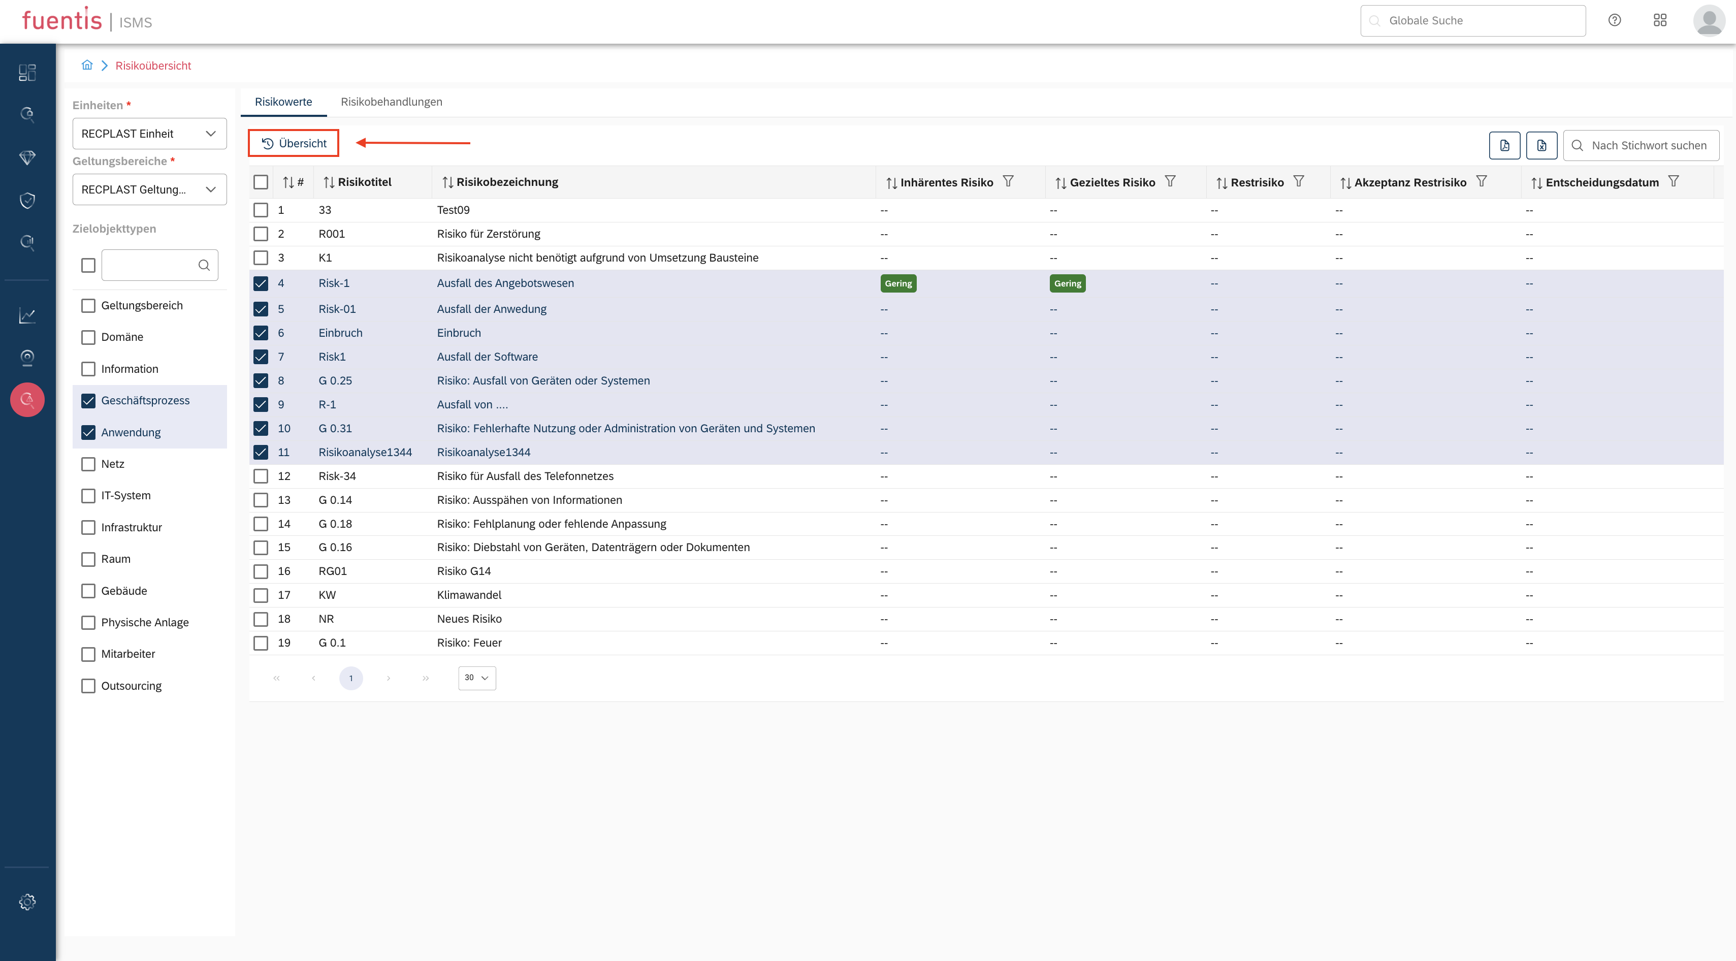Click the user avatar icon

click(x=1709, y=20)
